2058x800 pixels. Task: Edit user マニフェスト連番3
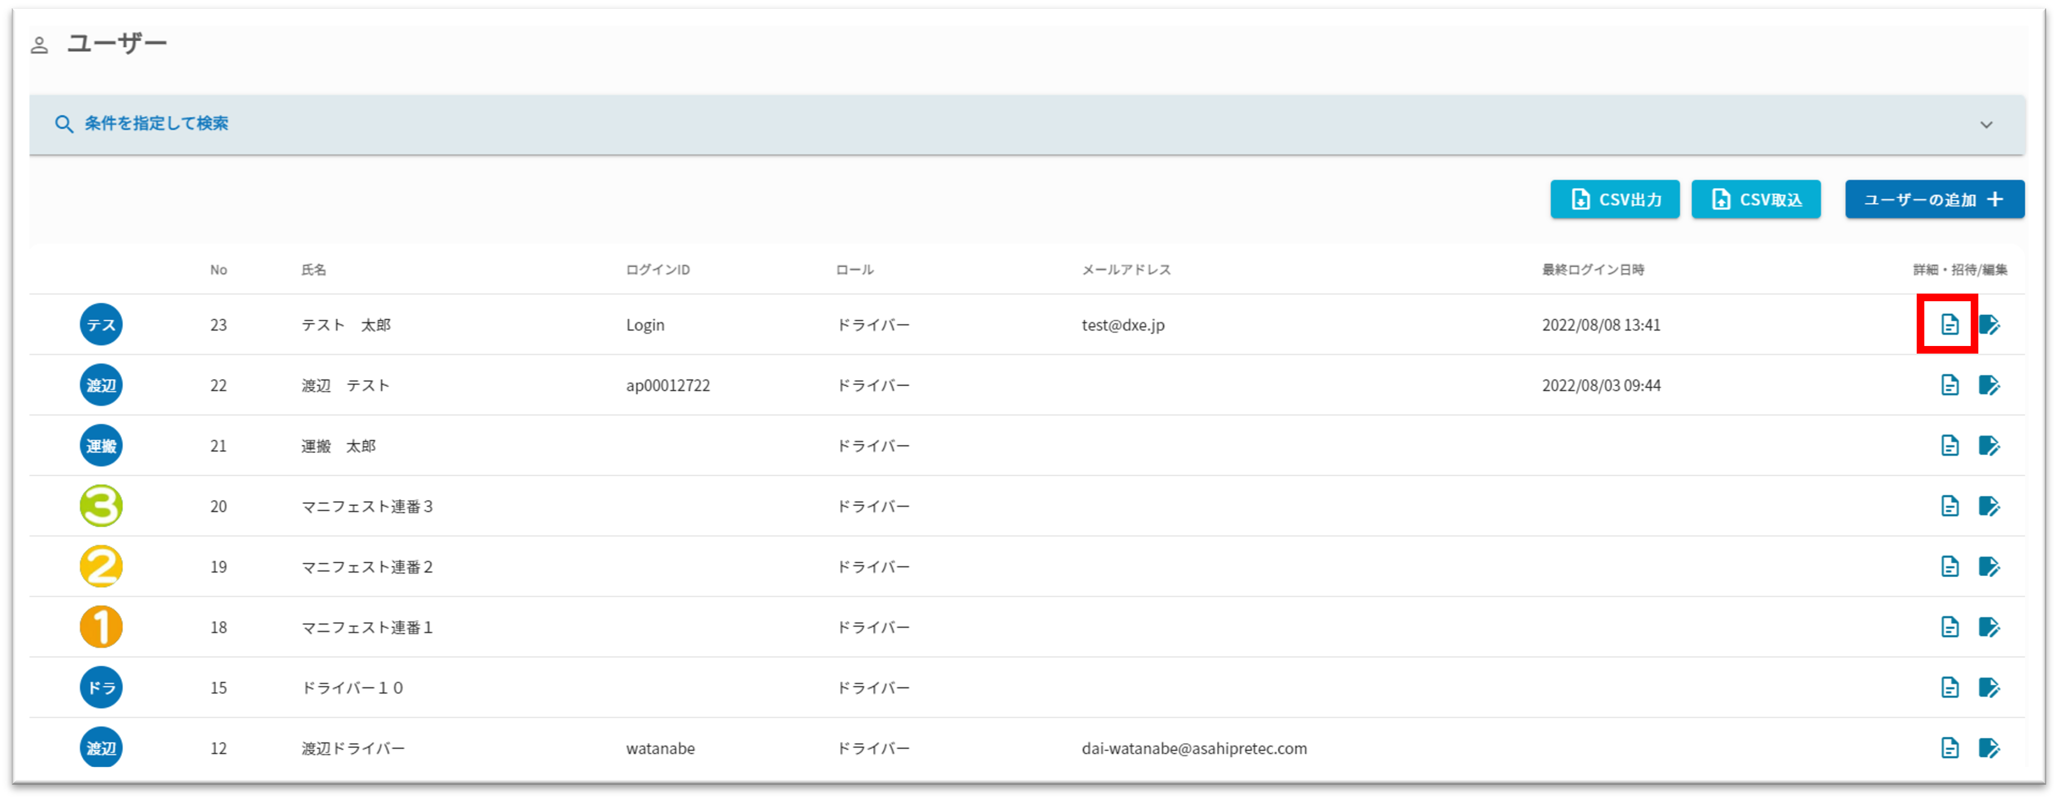[x=1989, y=506]
